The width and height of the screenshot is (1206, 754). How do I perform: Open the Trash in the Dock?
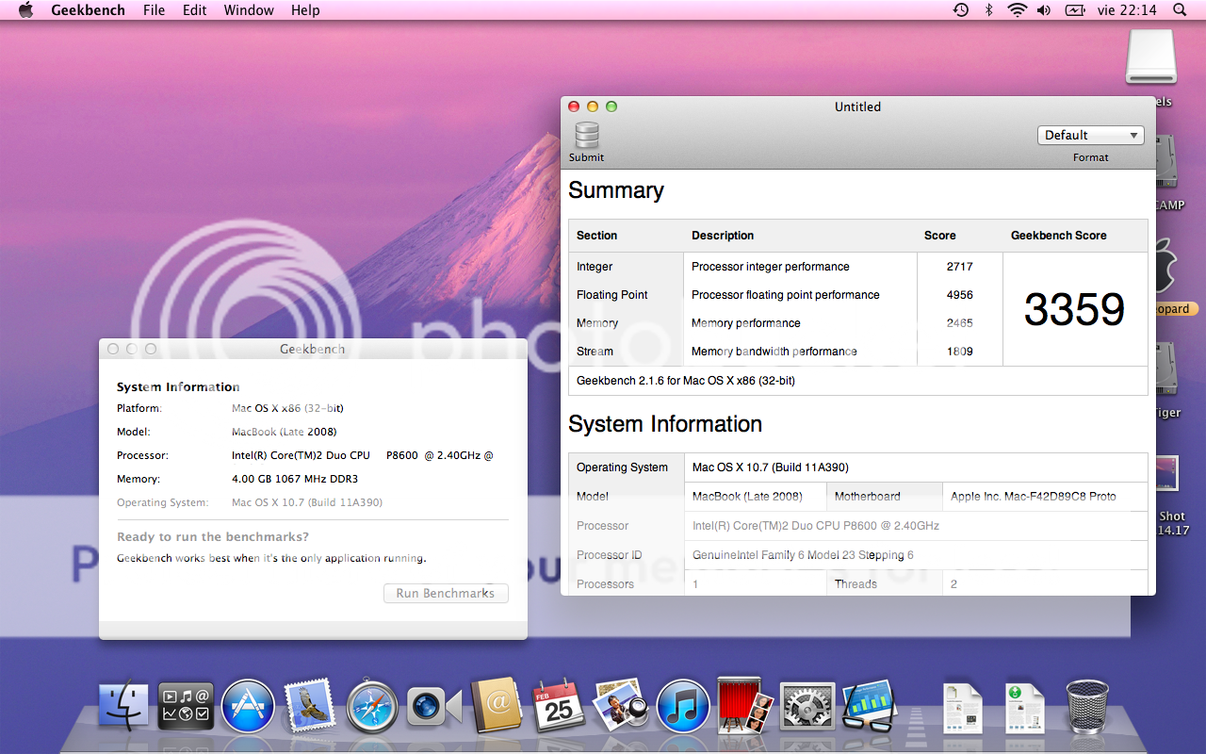(x=1088, y=706)
